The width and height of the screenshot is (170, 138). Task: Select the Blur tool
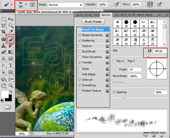point(4,58)
